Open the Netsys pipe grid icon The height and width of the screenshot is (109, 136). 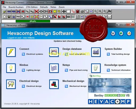(x=54, y=68)
